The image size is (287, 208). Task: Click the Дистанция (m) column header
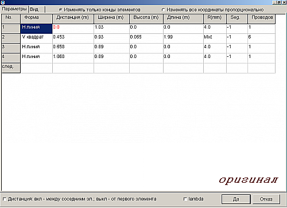click(73, 19)
